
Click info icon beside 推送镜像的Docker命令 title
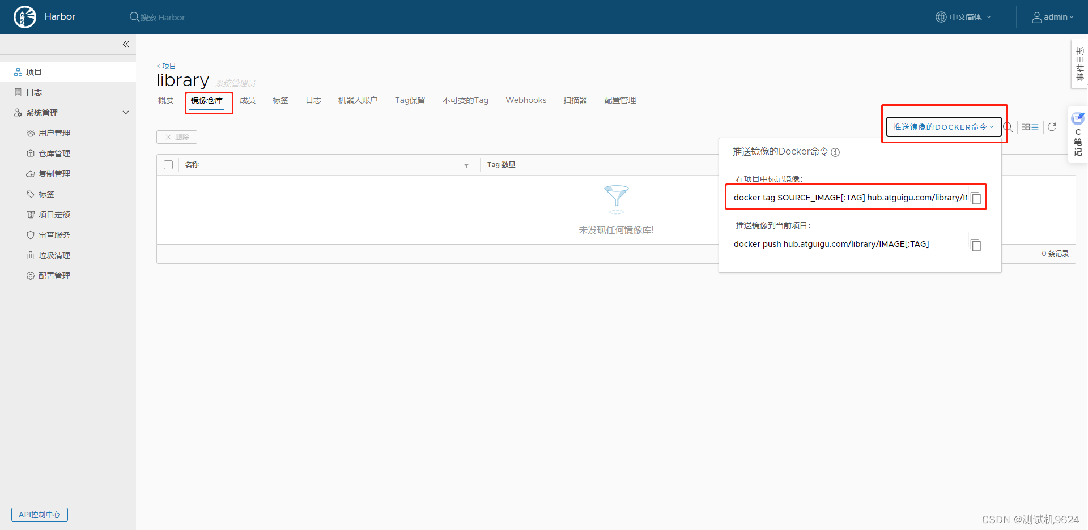835,152
